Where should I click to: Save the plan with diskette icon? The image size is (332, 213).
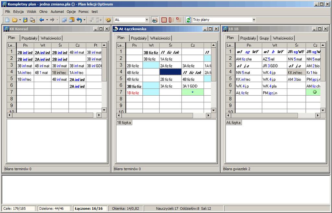pyautogui.click(x=25, y=20)
